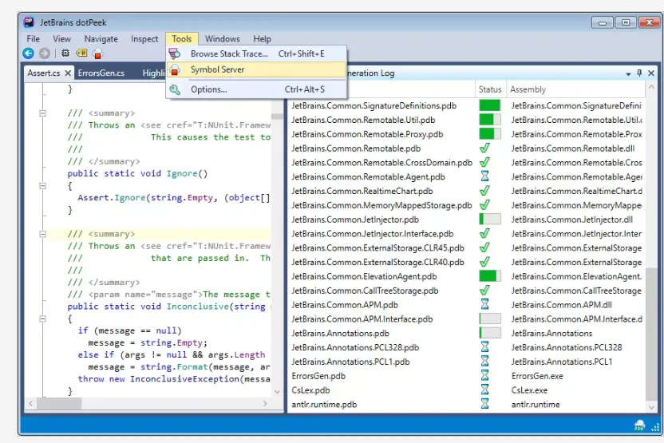Toggle the Symbol Server toolbar icon
This screenshot has height=443, width=664.
pyautogui.click(x=98, y=53)
